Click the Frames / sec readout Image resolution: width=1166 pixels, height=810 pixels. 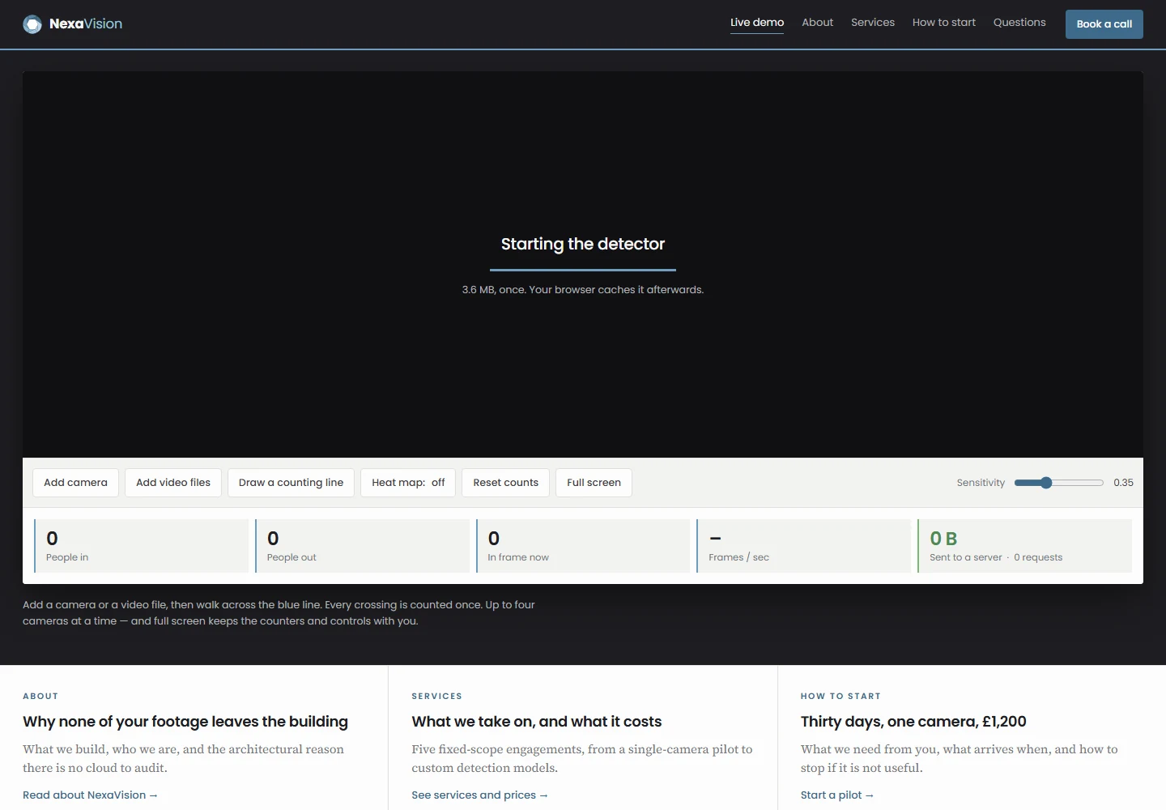pyautogui.click(x=803, y=546)
